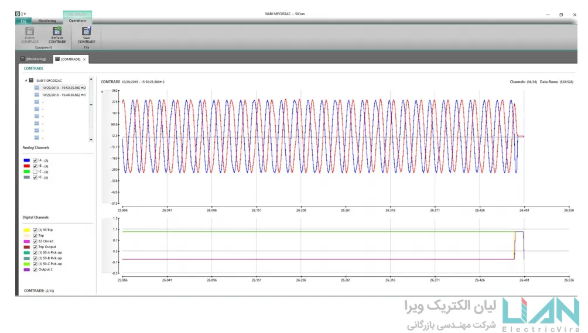Image resolution: width=588 pixels, height=333 pixels.
Task: Click the [COMTRADE] tab icon
Action: click(57, 59)
